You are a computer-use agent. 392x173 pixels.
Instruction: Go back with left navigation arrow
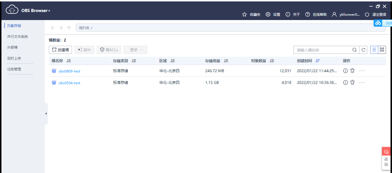pyautogui.click(x=53, y=28)
